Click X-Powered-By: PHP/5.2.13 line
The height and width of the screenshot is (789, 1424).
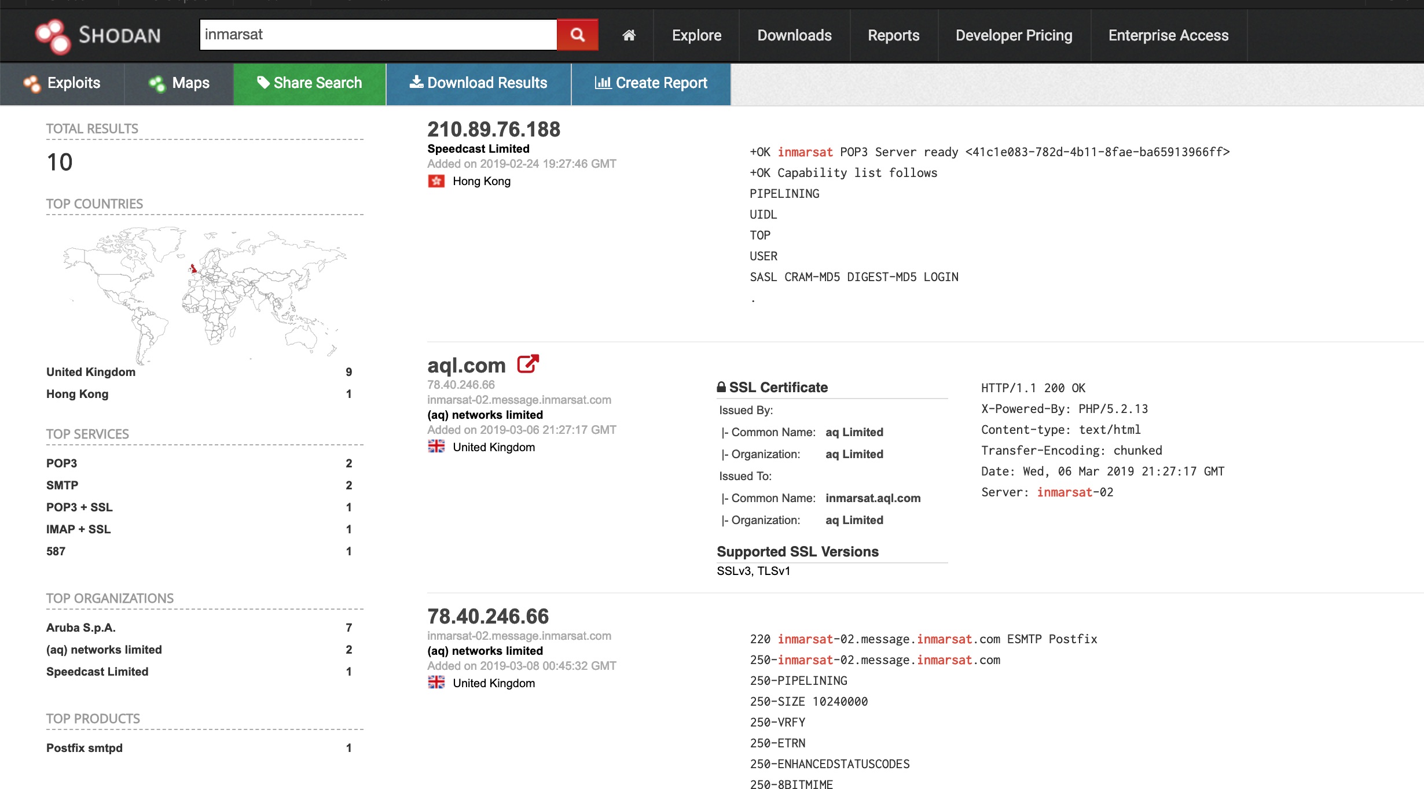[1064, 409]
